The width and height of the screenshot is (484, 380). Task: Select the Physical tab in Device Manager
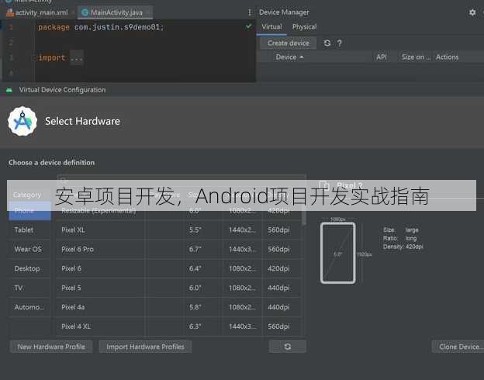pos(304,27)
